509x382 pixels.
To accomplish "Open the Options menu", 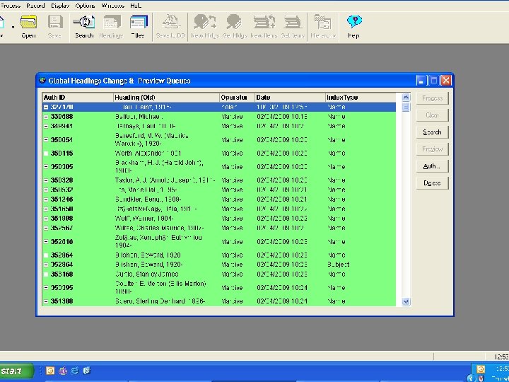I will click(85, 6).
